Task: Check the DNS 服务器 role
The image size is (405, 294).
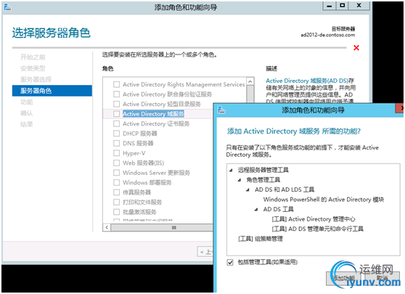Action: [x=116, y=144]
